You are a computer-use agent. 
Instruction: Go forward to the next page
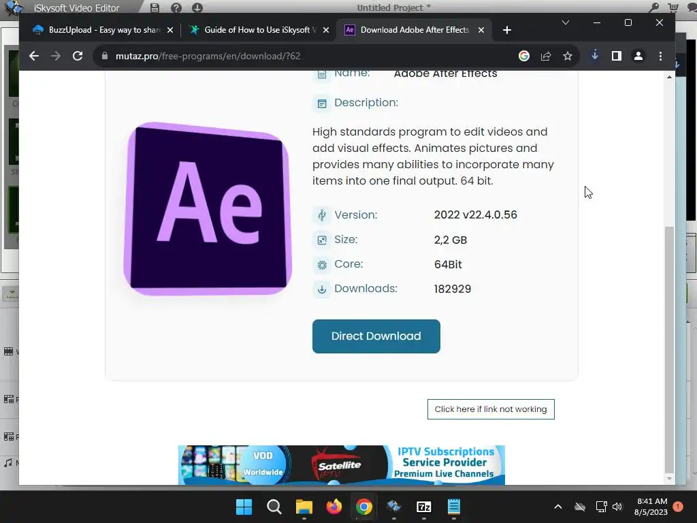(56, 56)
